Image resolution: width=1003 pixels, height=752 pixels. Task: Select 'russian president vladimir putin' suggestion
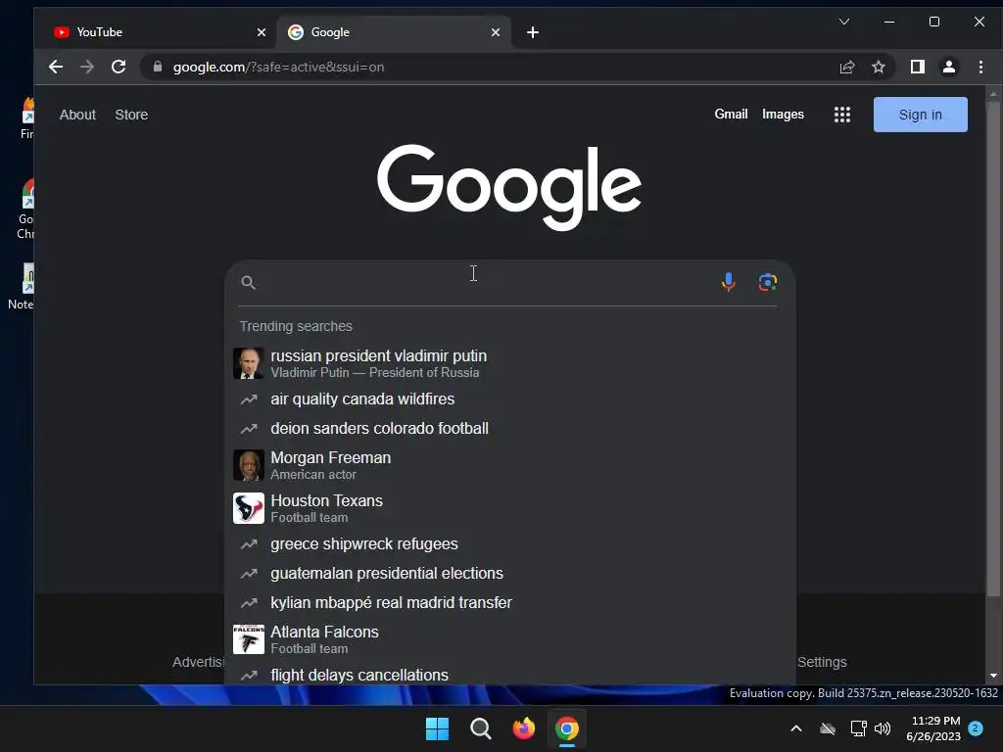[x=509, y=363]
